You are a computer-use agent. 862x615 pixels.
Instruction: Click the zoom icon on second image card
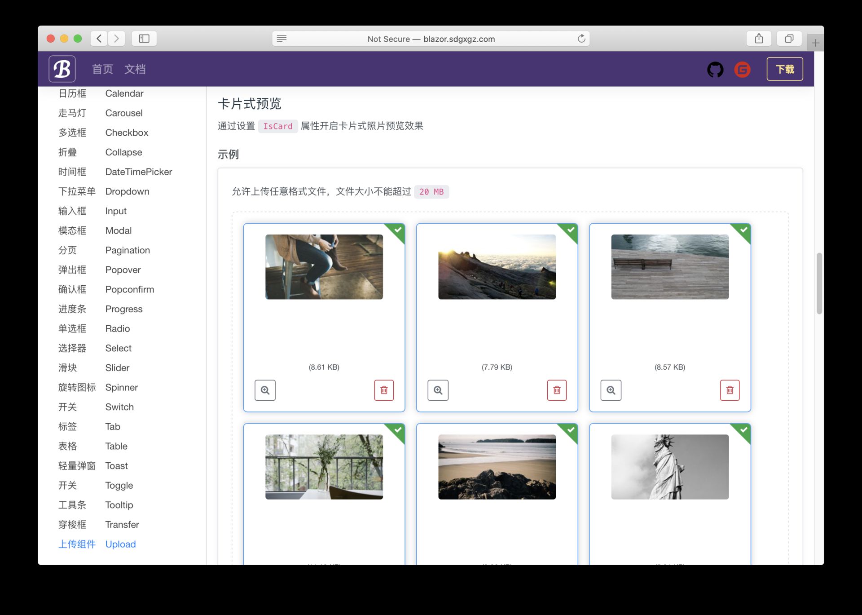tap(438, 390)
